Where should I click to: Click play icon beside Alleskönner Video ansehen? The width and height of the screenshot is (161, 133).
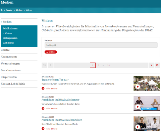[x=43, y=109]
